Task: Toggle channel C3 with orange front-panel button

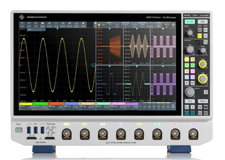Action: (187, 71)
